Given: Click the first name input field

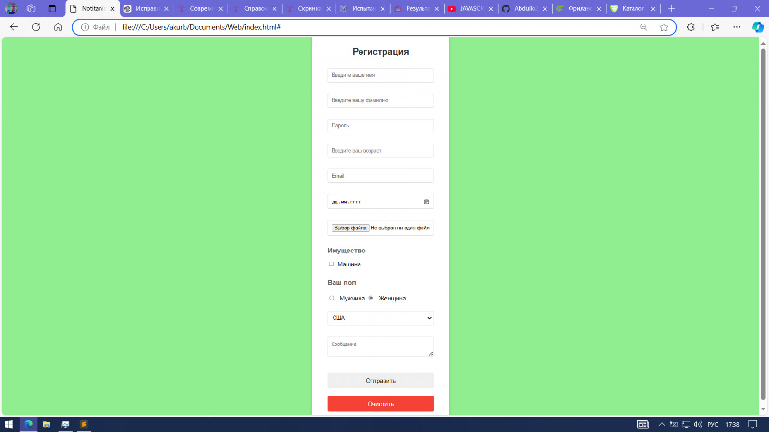Looking at the screenshot, I should (381, 75).
